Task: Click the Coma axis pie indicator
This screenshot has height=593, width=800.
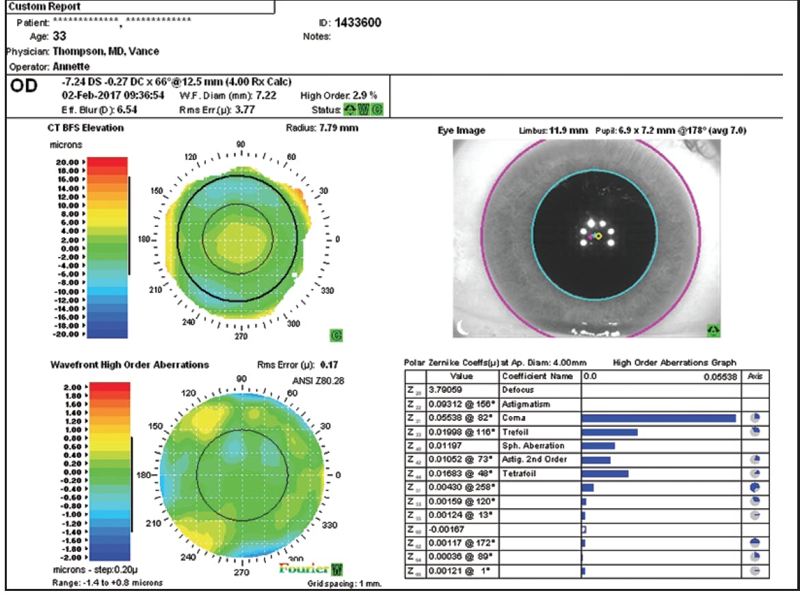Action: (x=755, y=418)
